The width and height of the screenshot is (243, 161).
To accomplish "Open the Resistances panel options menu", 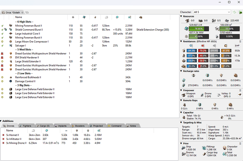I will click(x=240, y=41).
